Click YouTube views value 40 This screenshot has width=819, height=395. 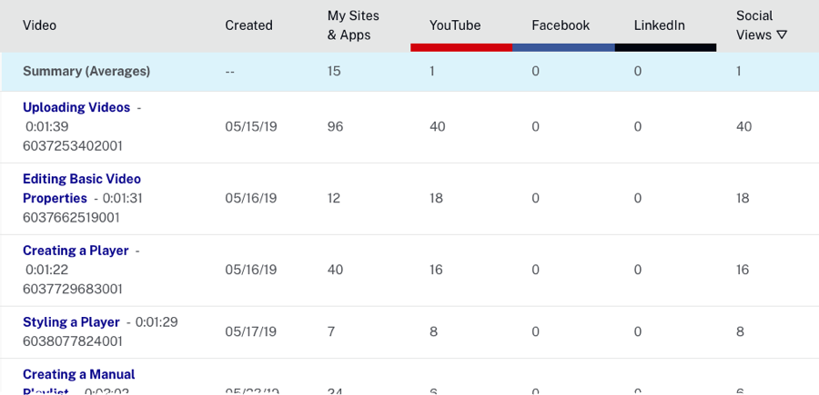tap(438, 126)
